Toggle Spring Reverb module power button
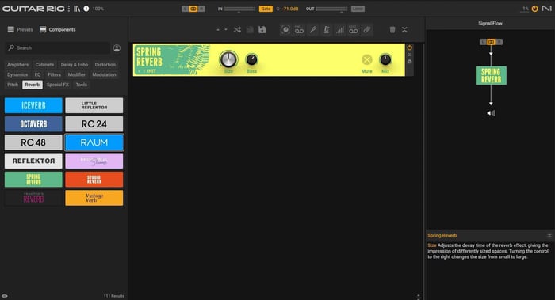The width and height of the screenshot is (555, 300). point(410,47)
